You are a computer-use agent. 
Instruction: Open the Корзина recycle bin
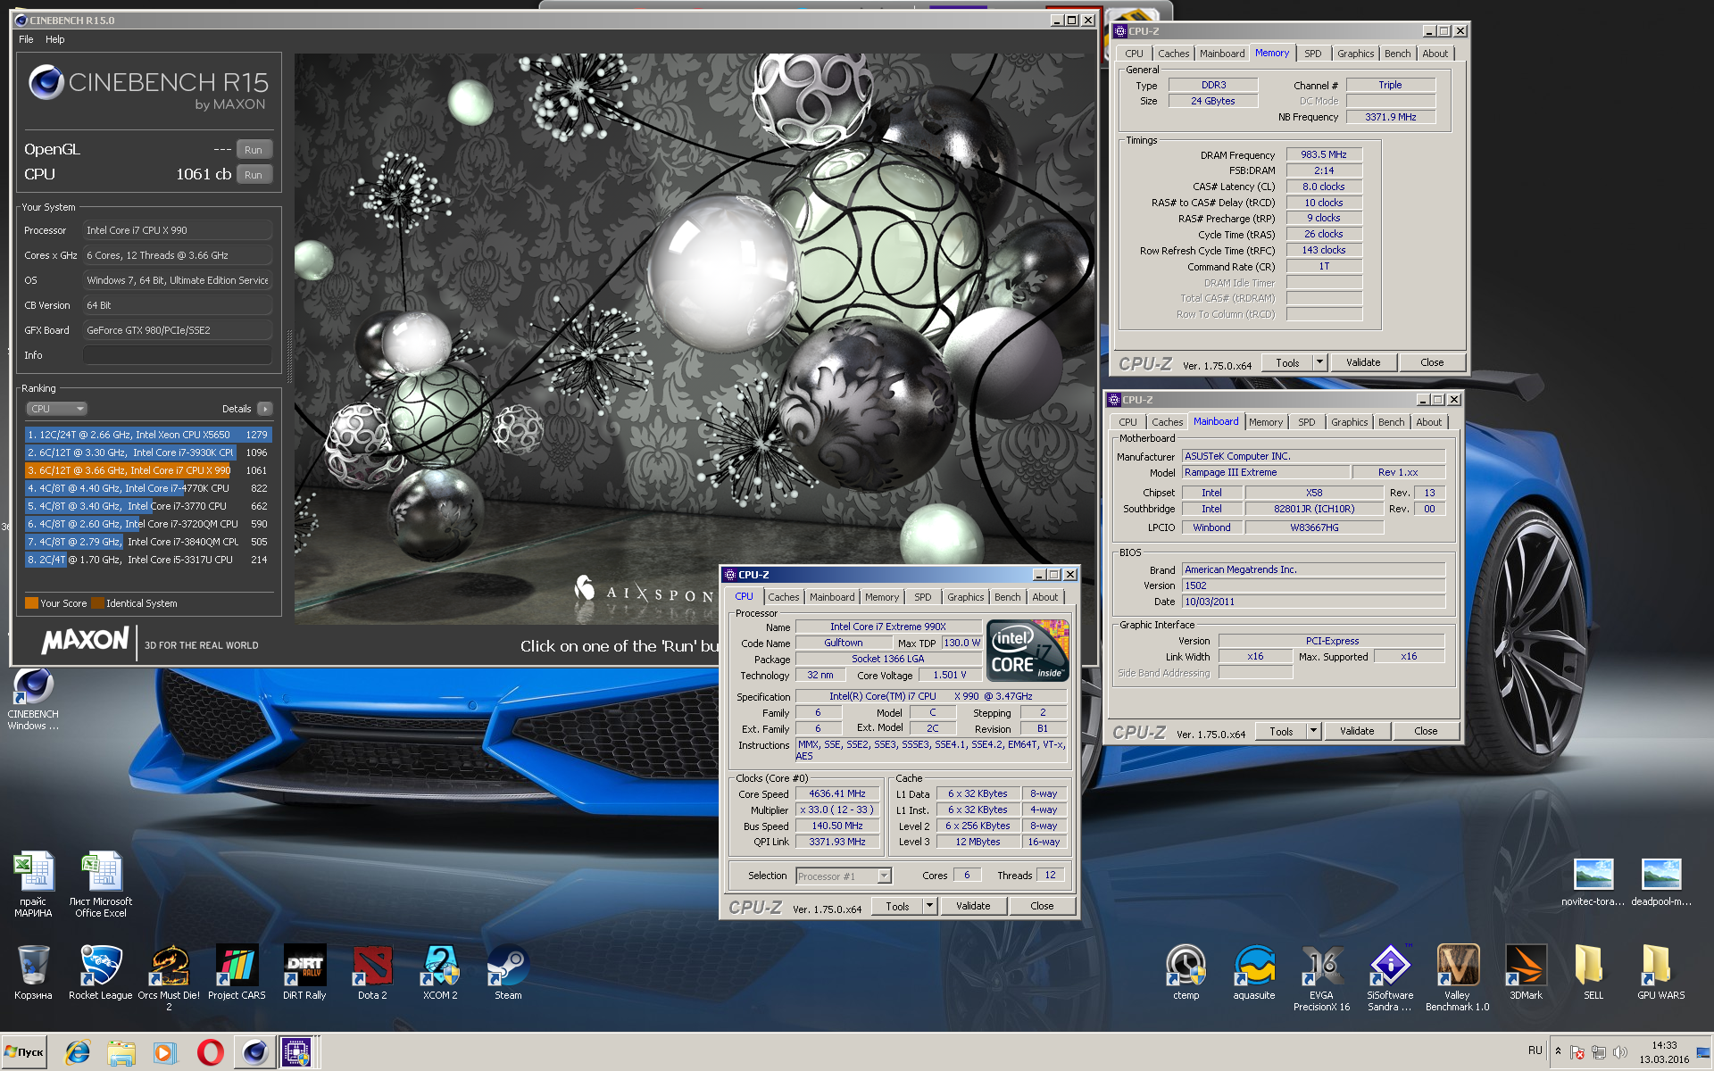click(33, 973)
